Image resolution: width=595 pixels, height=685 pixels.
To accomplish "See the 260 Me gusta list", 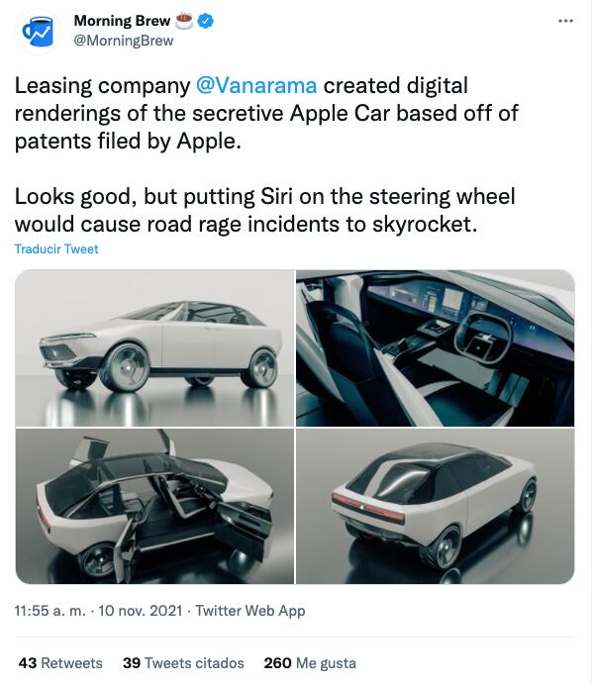I will [310, 663].
